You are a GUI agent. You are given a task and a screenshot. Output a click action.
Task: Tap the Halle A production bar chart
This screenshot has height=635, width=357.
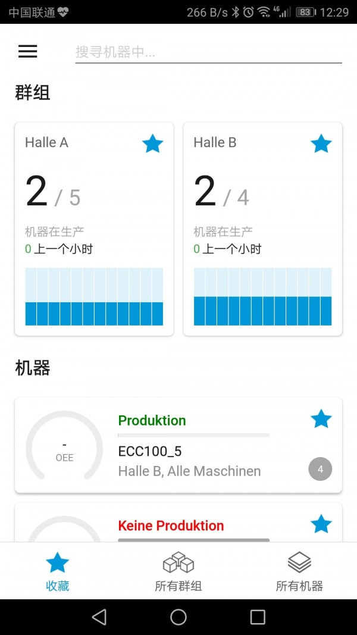(x=94, y=296)
